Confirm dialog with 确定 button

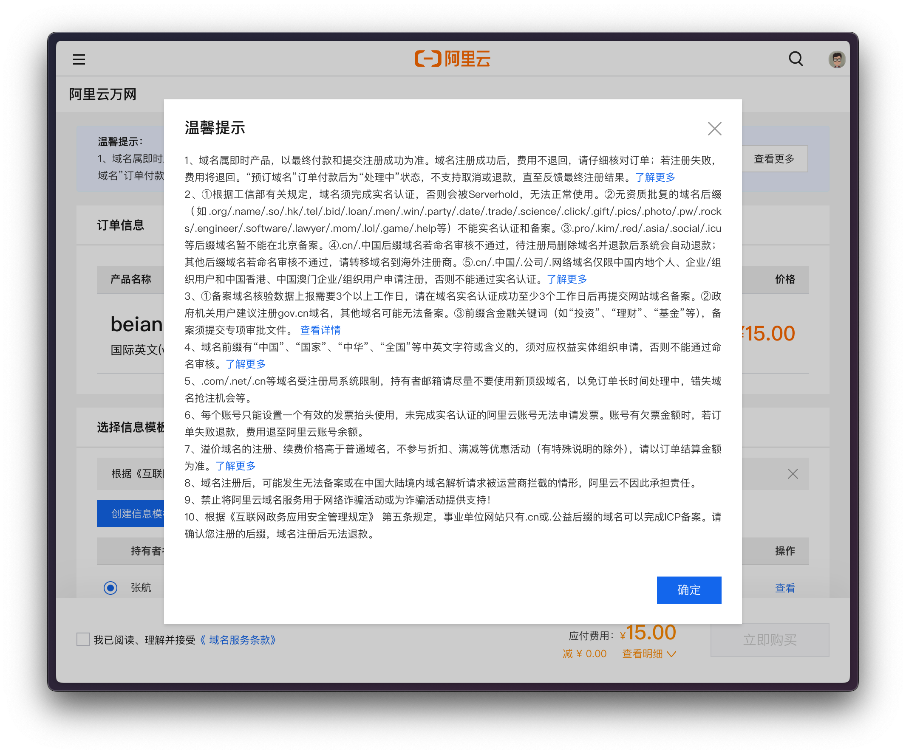tap(688, 590)
